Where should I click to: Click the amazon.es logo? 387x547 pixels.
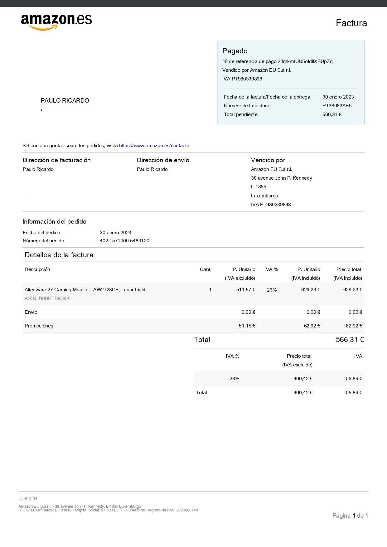click(x=56, y=22)
